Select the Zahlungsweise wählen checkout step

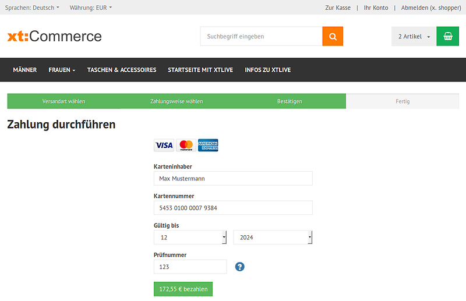[x=176, y=101]
